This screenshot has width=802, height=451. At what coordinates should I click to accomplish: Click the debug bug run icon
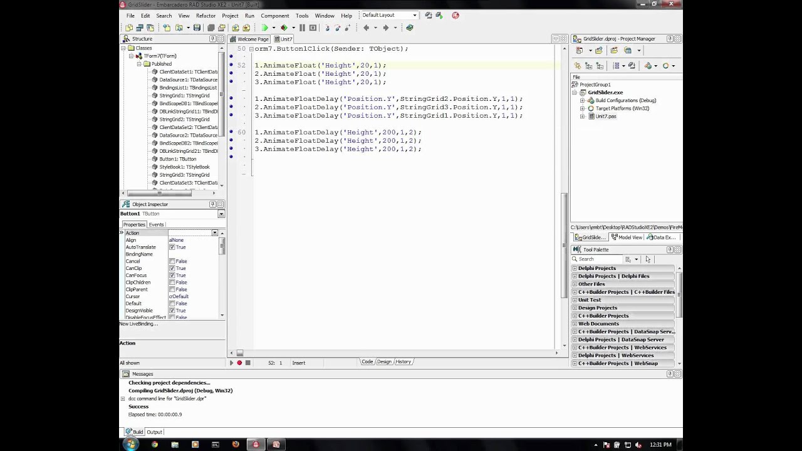284,28
